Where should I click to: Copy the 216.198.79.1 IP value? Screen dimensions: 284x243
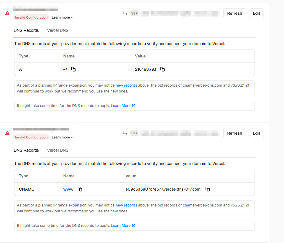[162, 69]
